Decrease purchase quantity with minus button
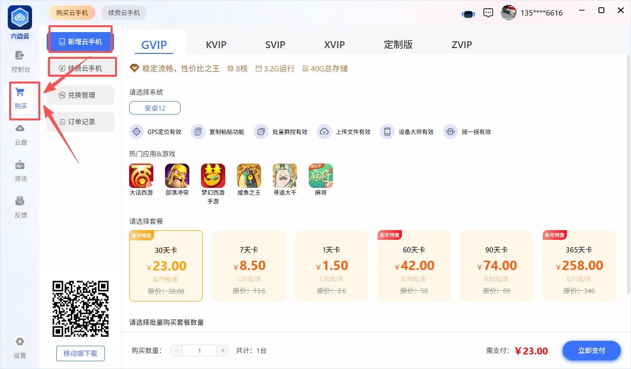This screenshot has width=631, height=369. 177,351
